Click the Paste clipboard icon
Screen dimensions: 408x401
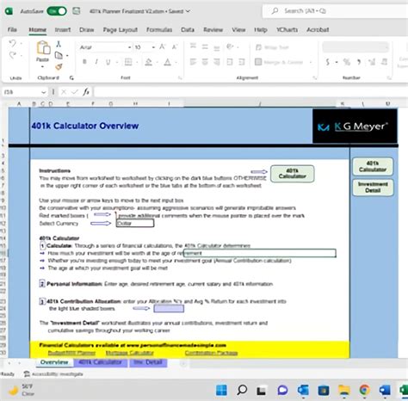(43, 48)
